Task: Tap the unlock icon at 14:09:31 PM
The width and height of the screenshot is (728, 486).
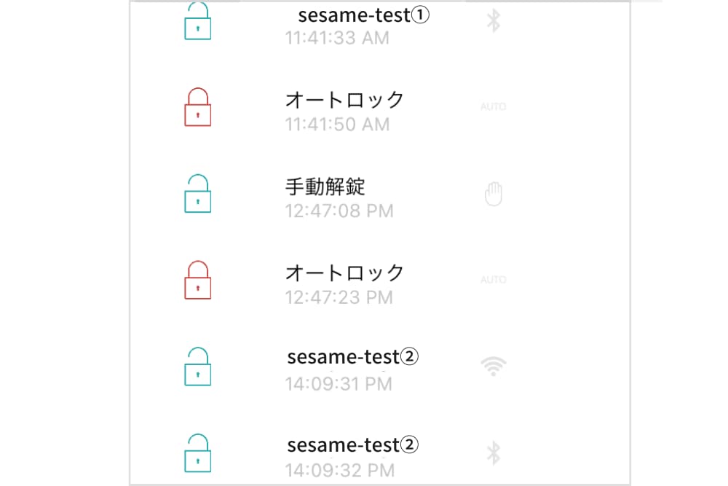Action: click(197, 367)
